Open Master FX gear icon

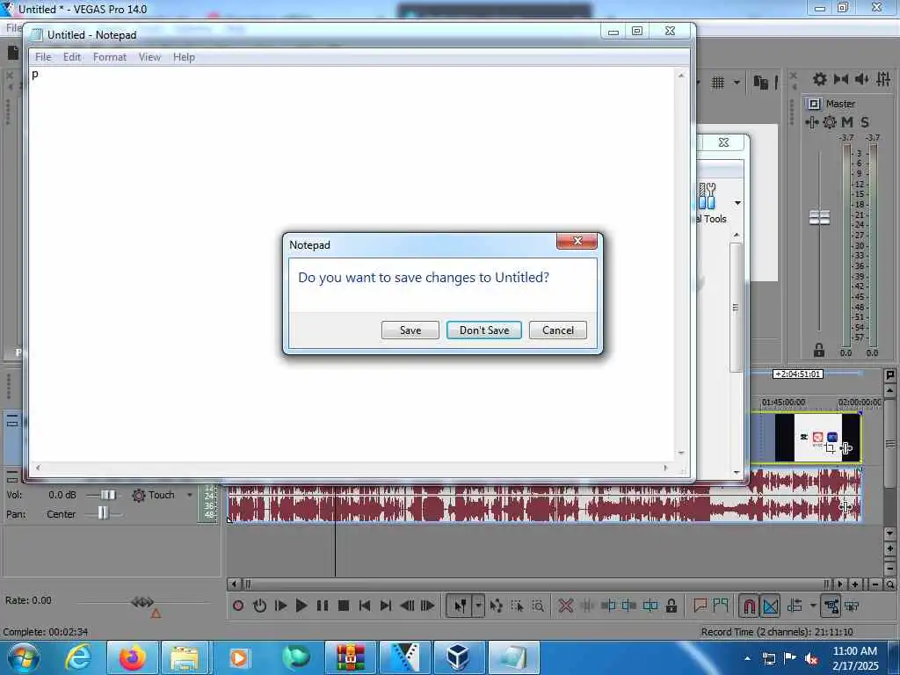click(x=830, y=122)
